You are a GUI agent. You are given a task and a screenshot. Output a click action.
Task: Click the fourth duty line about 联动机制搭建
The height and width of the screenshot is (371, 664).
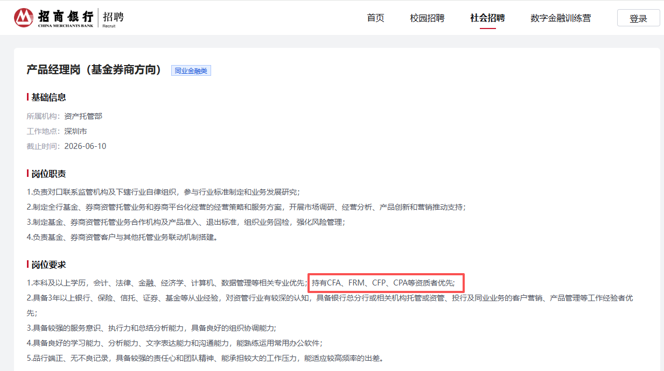point(122,237)
